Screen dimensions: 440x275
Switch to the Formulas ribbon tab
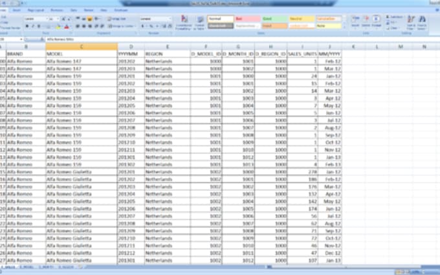tap(57, 10)
